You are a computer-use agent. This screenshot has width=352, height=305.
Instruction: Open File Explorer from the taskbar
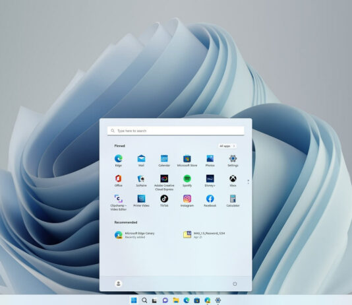[176, 300]
